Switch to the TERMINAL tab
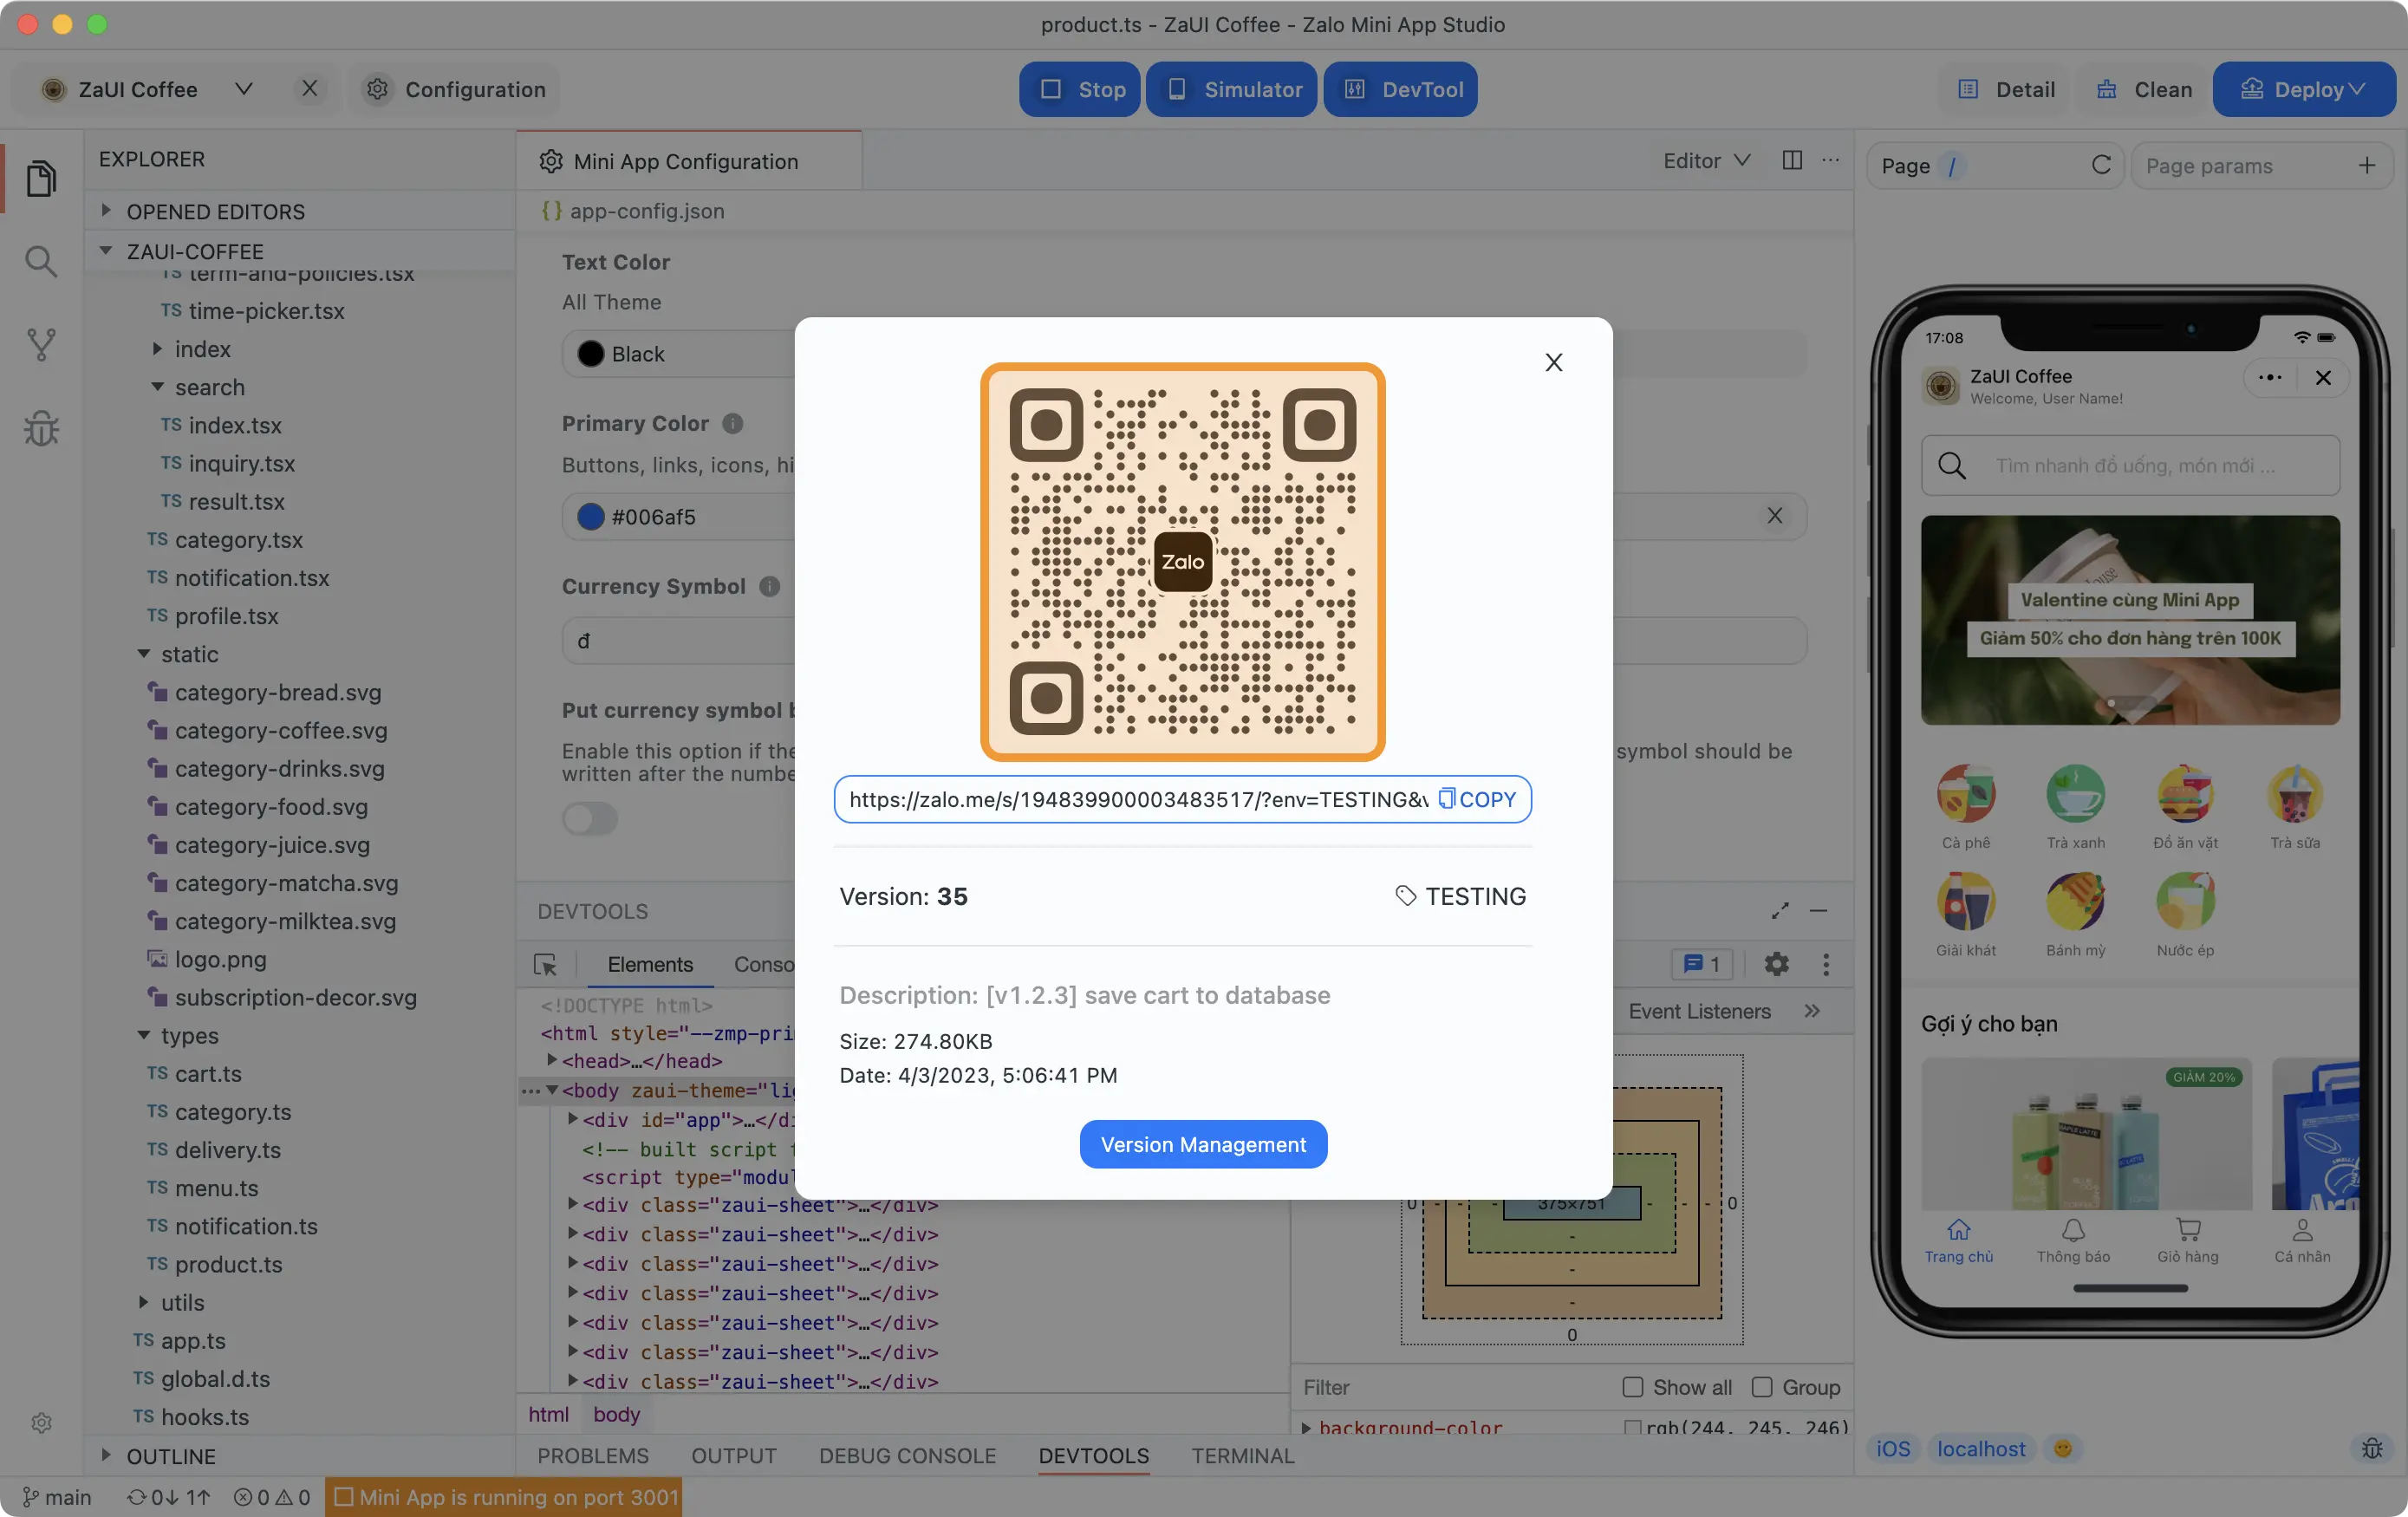This screenshot has height=1517, width=2408. click(x=1242, y=1455)
